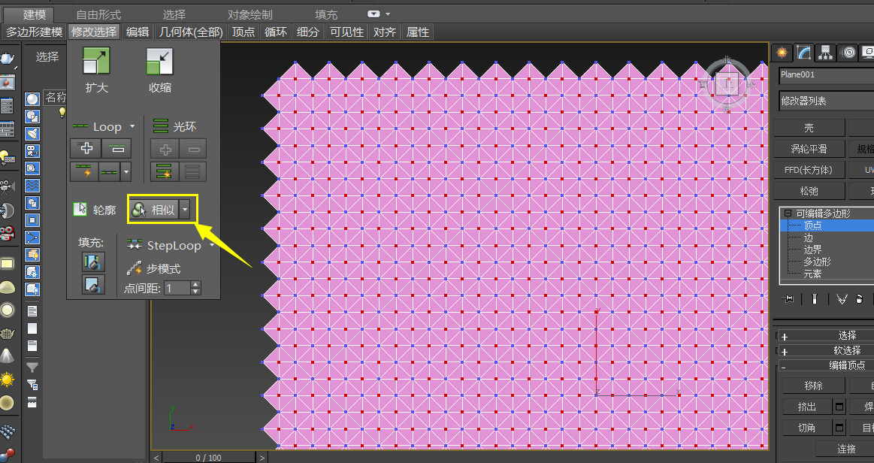This screenshot has height=463, width=874.
Task: Open 切角 (Chamfer) settings box icon
Action: pyautogui.click(x=839, y=428)
